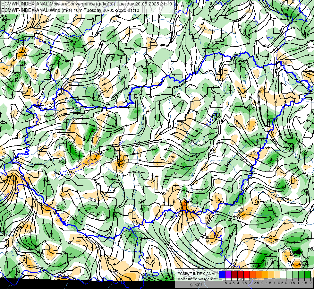Click the legend tick value -3.5
The image size is (314, 289).
(x=243, y=283)
